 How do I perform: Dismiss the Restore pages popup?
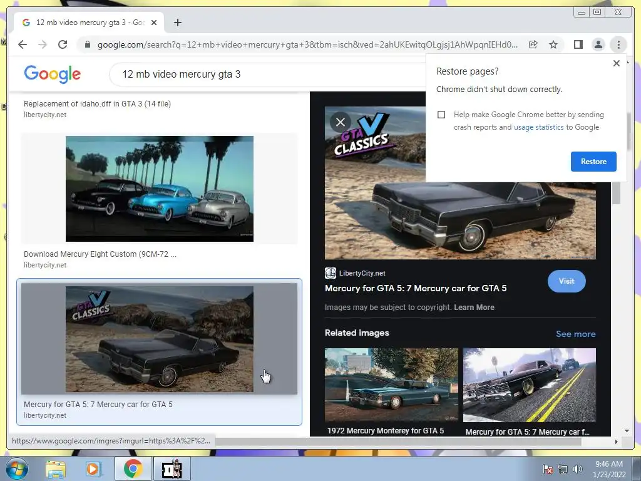pyautogui.click(x=617, y=63)
